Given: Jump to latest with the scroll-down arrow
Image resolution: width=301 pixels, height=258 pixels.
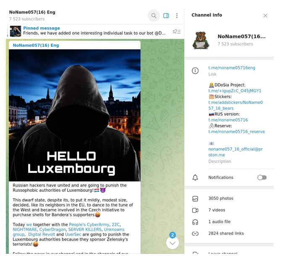Looking at the screenshot, I should [x=172, y=243].
